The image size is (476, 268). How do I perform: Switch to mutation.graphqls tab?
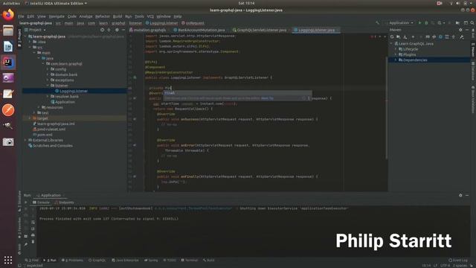tap(148, 30)
